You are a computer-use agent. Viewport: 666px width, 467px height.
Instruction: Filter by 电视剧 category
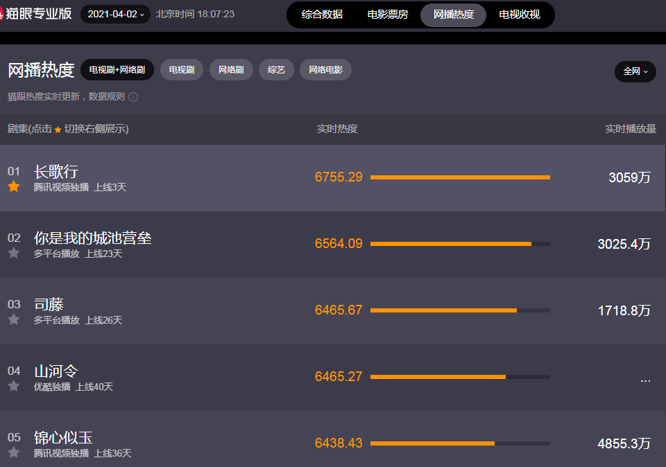point(182,70)
